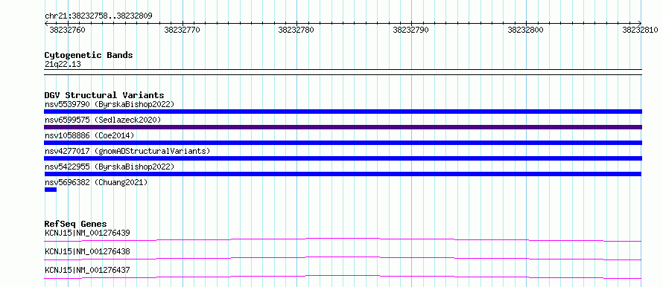The width and height of the screenshot is (663, 287).
Task: Open variant nsv4277017 (gnomADStructuralVariants) label
Action: [127, 151]
